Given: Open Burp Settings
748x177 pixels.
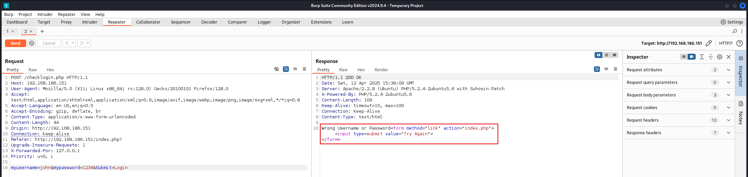Looking at the screenshot, I should coord(732,22).
